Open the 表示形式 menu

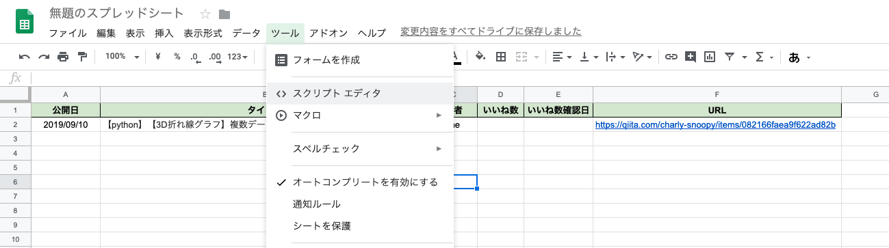pyautogui.click(x=203, y=33)
